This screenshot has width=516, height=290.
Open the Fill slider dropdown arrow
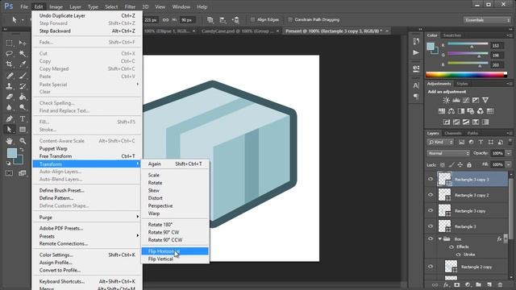(x=509, y=164)
